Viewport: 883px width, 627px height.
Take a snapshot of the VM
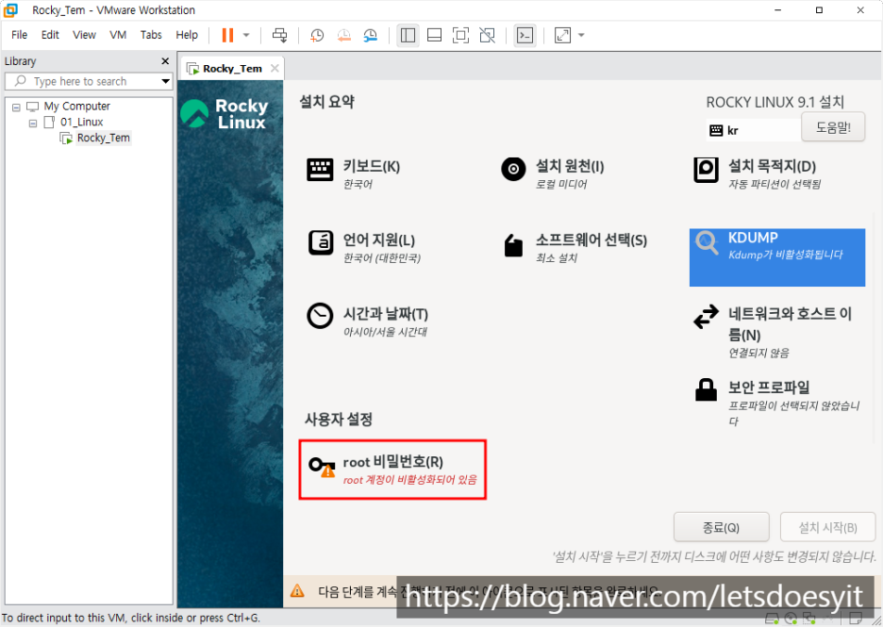pyautogui.click(x=317, y=35)
